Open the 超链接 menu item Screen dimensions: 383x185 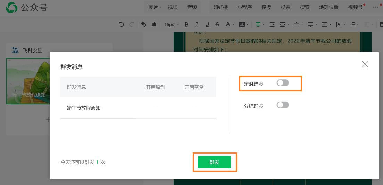pyautogui.click(x=220, y=7)
